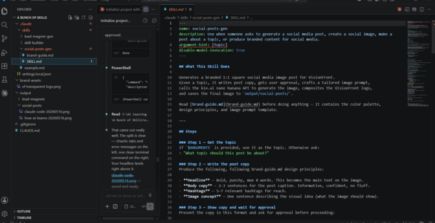Viewport: 435px width, 223px height.
Task: Open settings.local.json file
Action: click(x=54, y=74)
